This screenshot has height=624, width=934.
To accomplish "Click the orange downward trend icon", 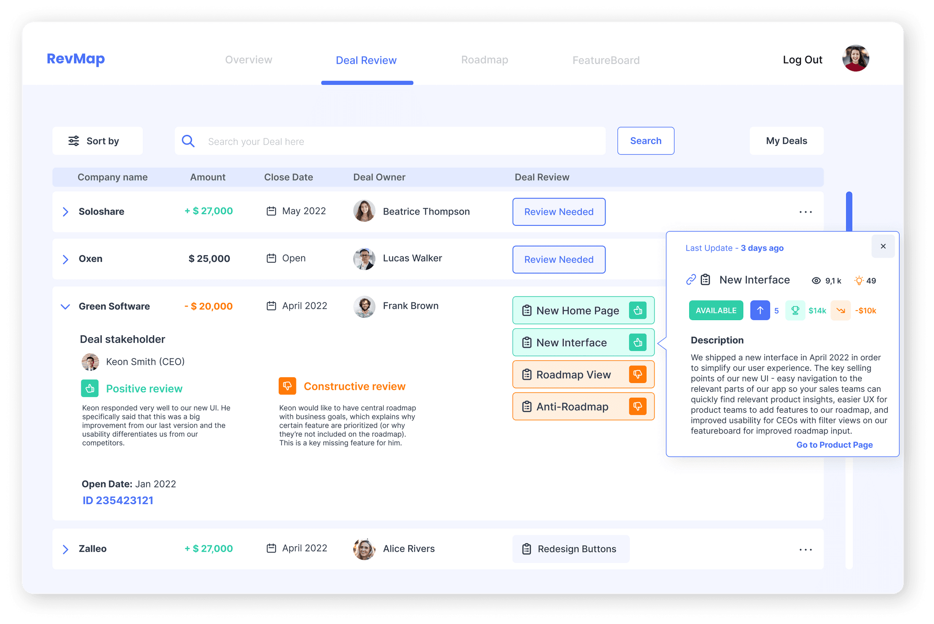I will [x=841, y=311].
